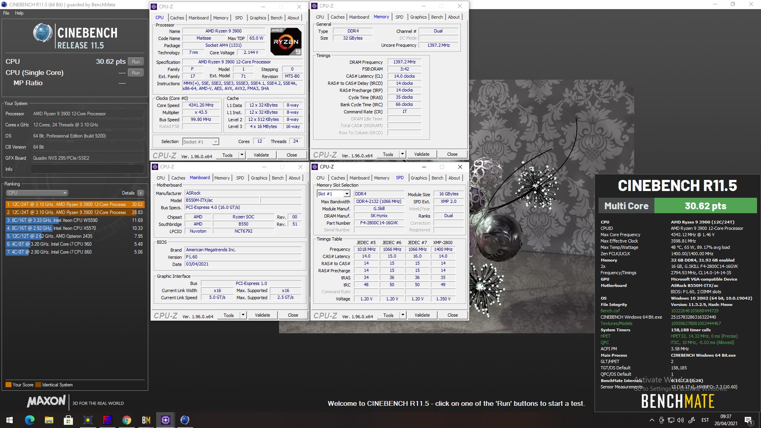Switch to Cinebench taskbar icon

coord(185,420)
